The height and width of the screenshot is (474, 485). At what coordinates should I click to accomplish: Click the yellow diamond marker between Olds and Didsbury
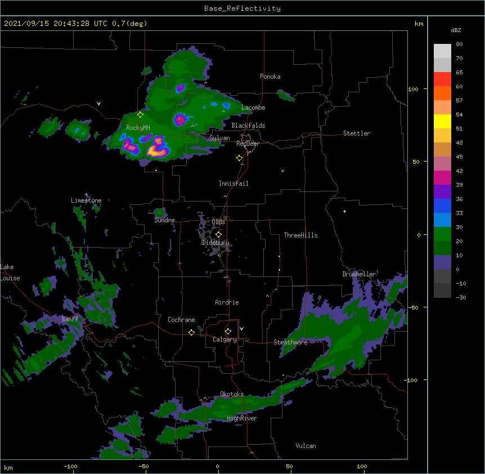pos(218,235)
